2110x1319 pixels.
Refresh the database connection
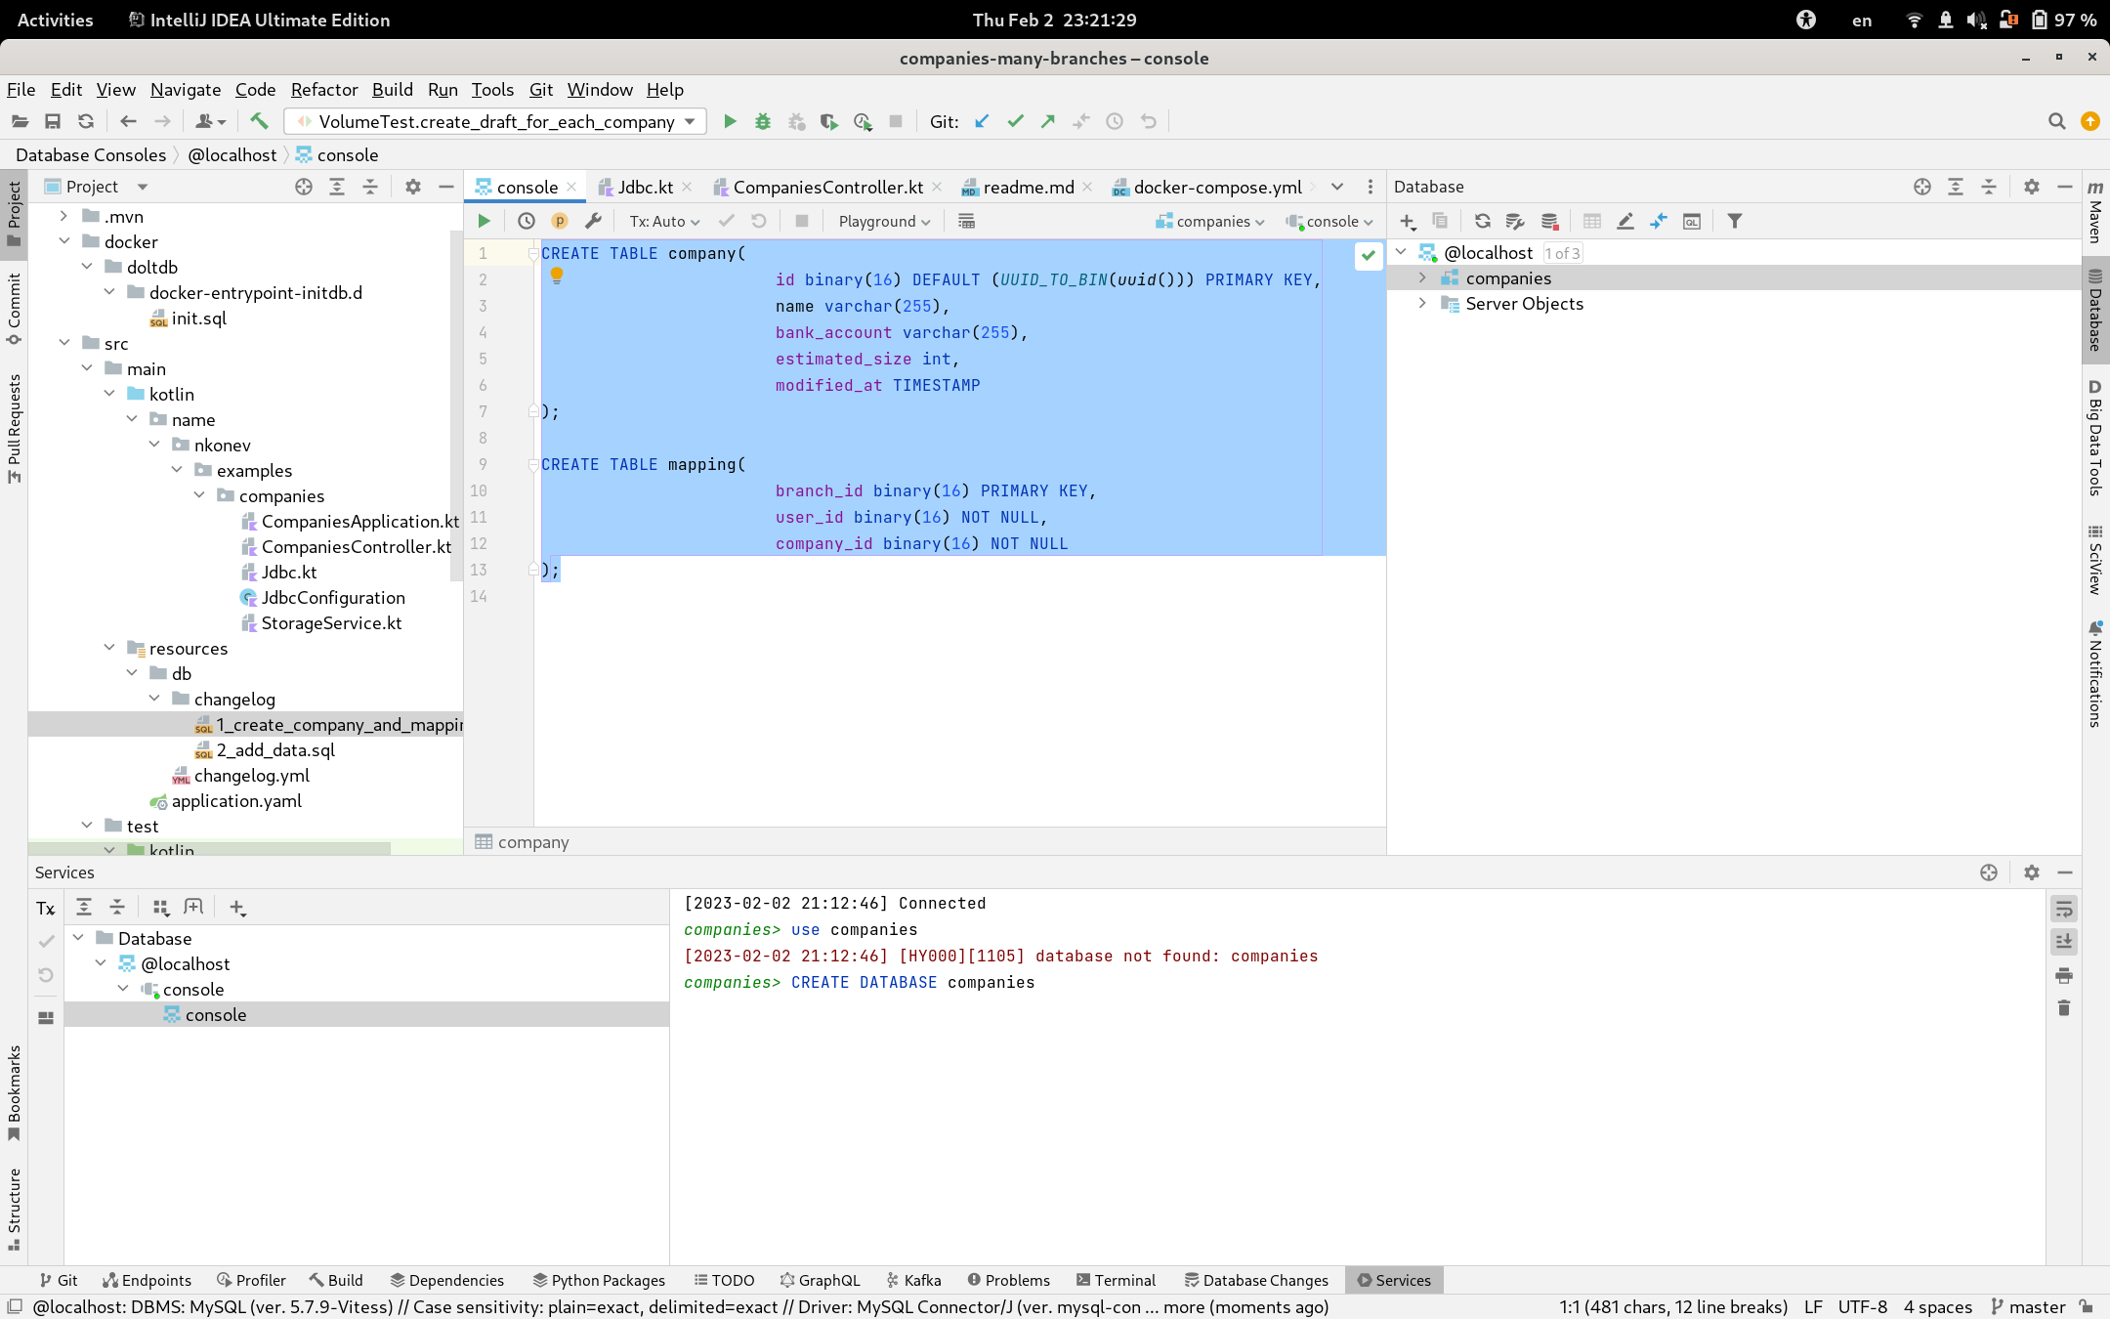point(1482,221)
